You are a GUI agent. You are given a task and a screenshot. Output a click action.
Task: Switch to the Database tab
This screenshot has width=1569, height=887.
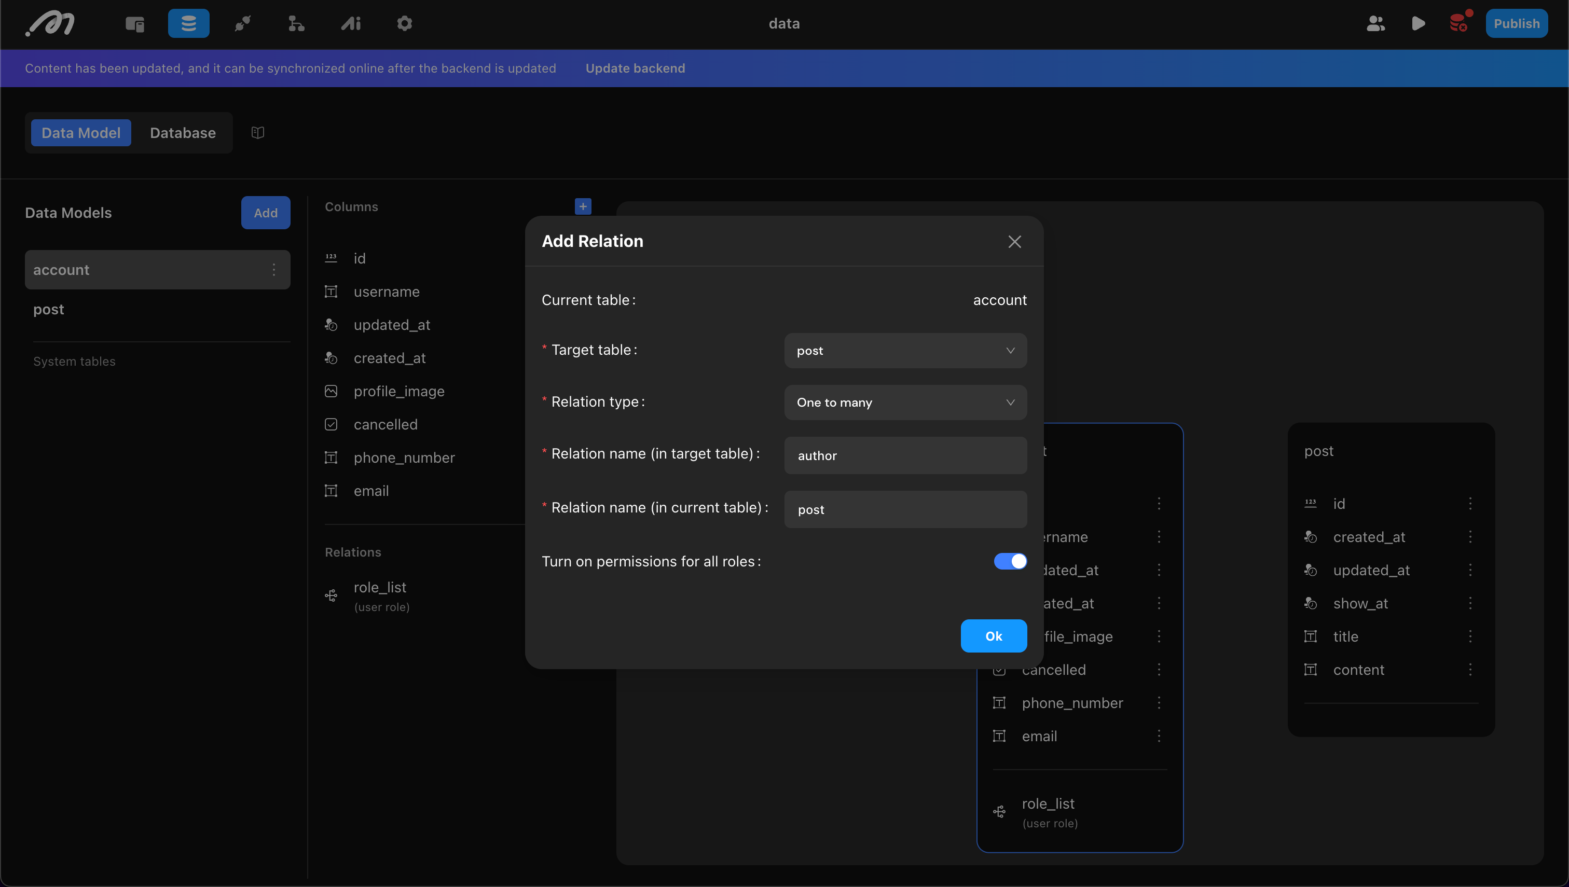183,132
